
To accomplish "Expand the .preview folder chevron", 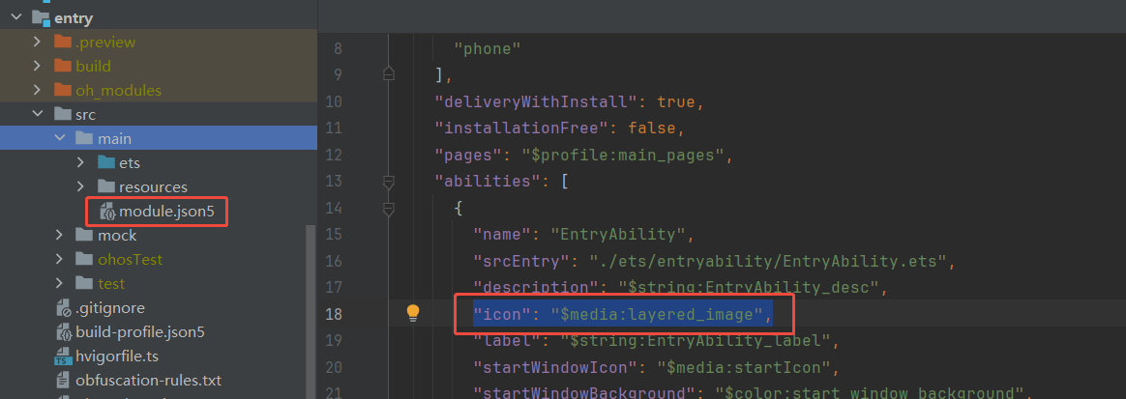I will tap(37, 43).
